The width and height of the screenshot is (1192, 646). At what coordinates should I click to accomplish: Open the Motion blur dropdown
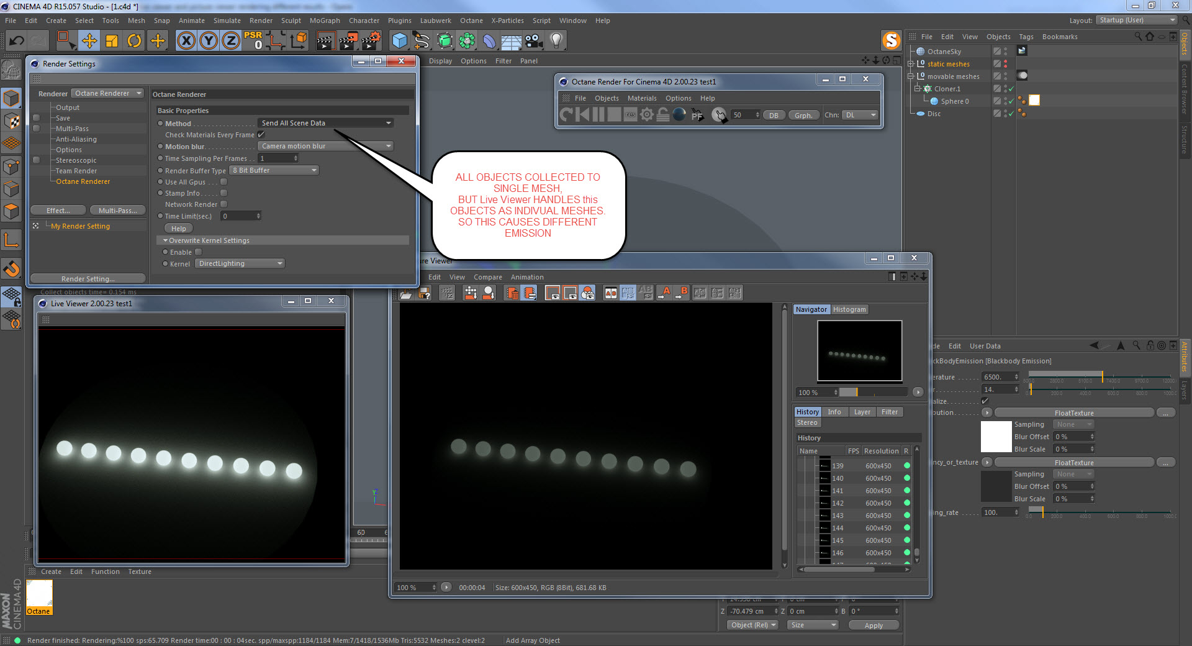click(x=326, y=146)
